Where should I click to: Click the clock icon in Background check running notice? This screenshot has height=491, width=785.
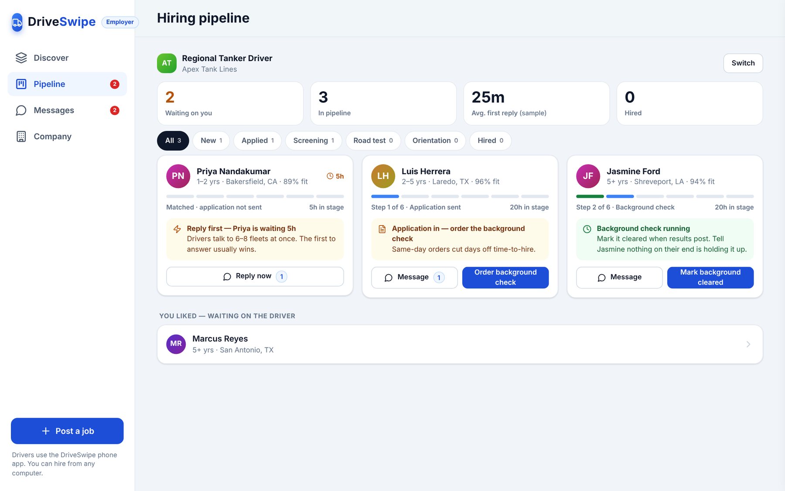(x=587, y=229)
